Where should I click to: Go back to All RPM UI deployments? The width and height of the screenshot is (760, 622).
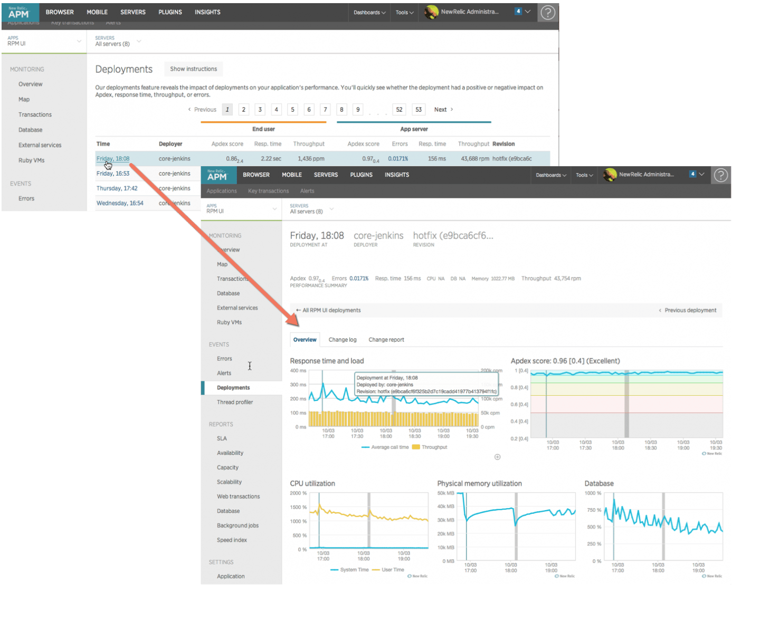[x=328, y=310]
